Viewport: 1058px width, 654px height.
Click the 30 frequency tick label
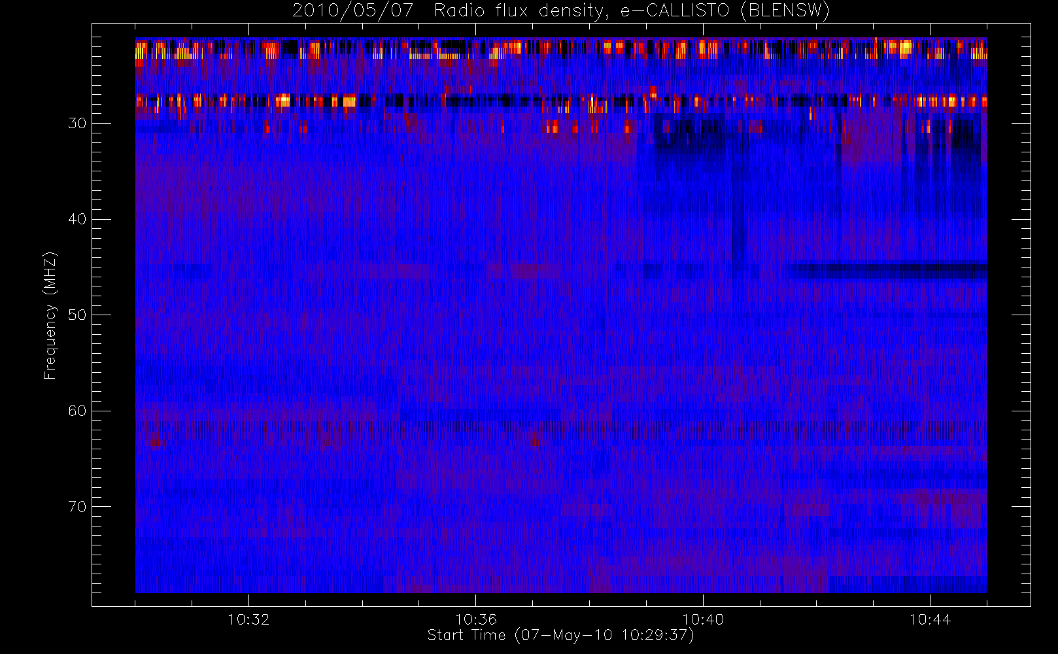pyautogui.click(x=77, y=123)
